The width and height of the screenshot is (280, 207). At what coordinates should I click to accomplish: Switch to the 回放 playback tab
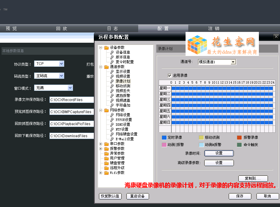62,29
